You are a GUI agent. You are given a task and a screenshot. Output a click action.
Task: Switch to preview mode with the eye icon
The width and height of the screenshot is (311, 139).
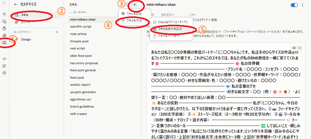pos(294,48)
